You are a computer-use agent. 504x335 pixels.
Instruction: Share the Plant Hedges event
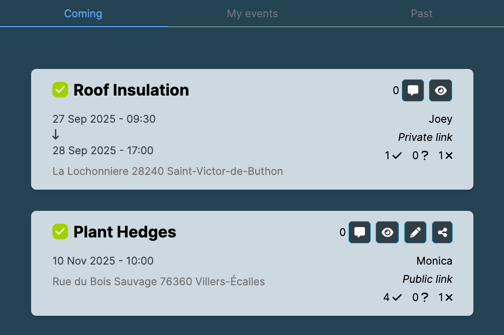(x=442, y=233)
